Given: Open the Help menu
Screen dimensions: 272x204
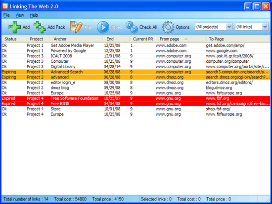Looking at the screenshot, I should pos(34,15).
